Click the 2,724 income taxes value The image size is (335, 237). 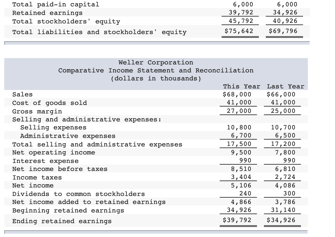tap(285, 177)
